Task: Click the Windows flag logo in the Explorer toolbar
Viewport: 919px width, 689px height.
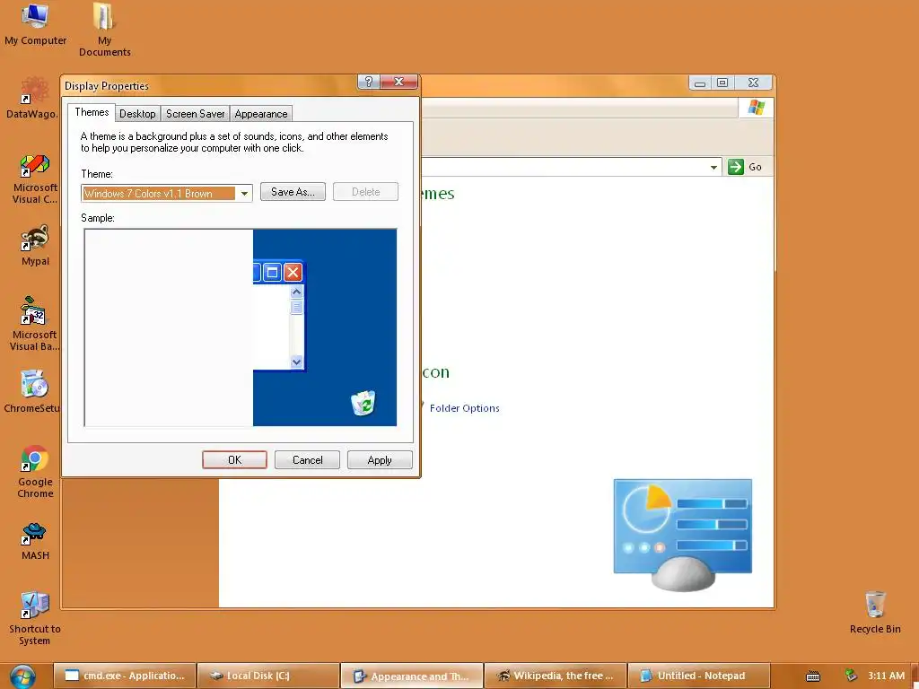Action: point(756,108)
